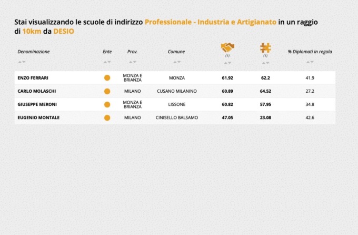Click the orange Ente dot for EUGENIO MONTALE

tap(107, 117)
